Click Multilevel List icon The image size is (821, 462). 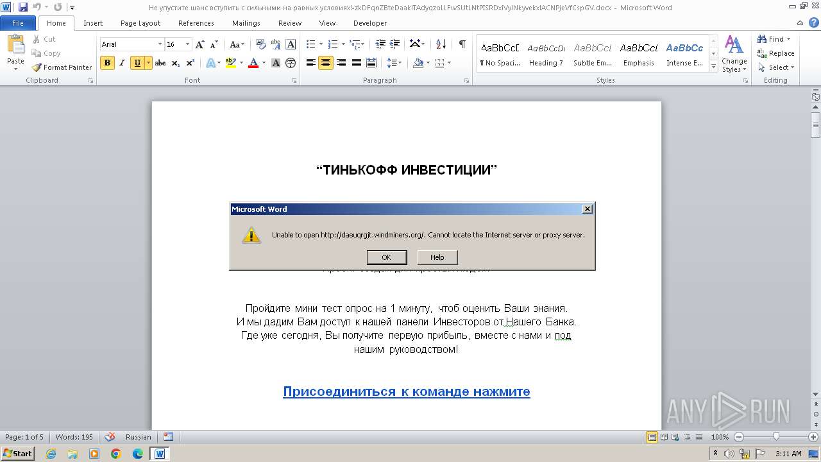(355, 44)
